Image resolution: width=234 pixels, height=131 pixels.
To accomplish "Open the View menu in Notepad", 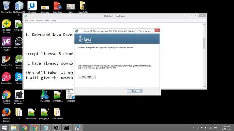I will (x=47, y=20).
